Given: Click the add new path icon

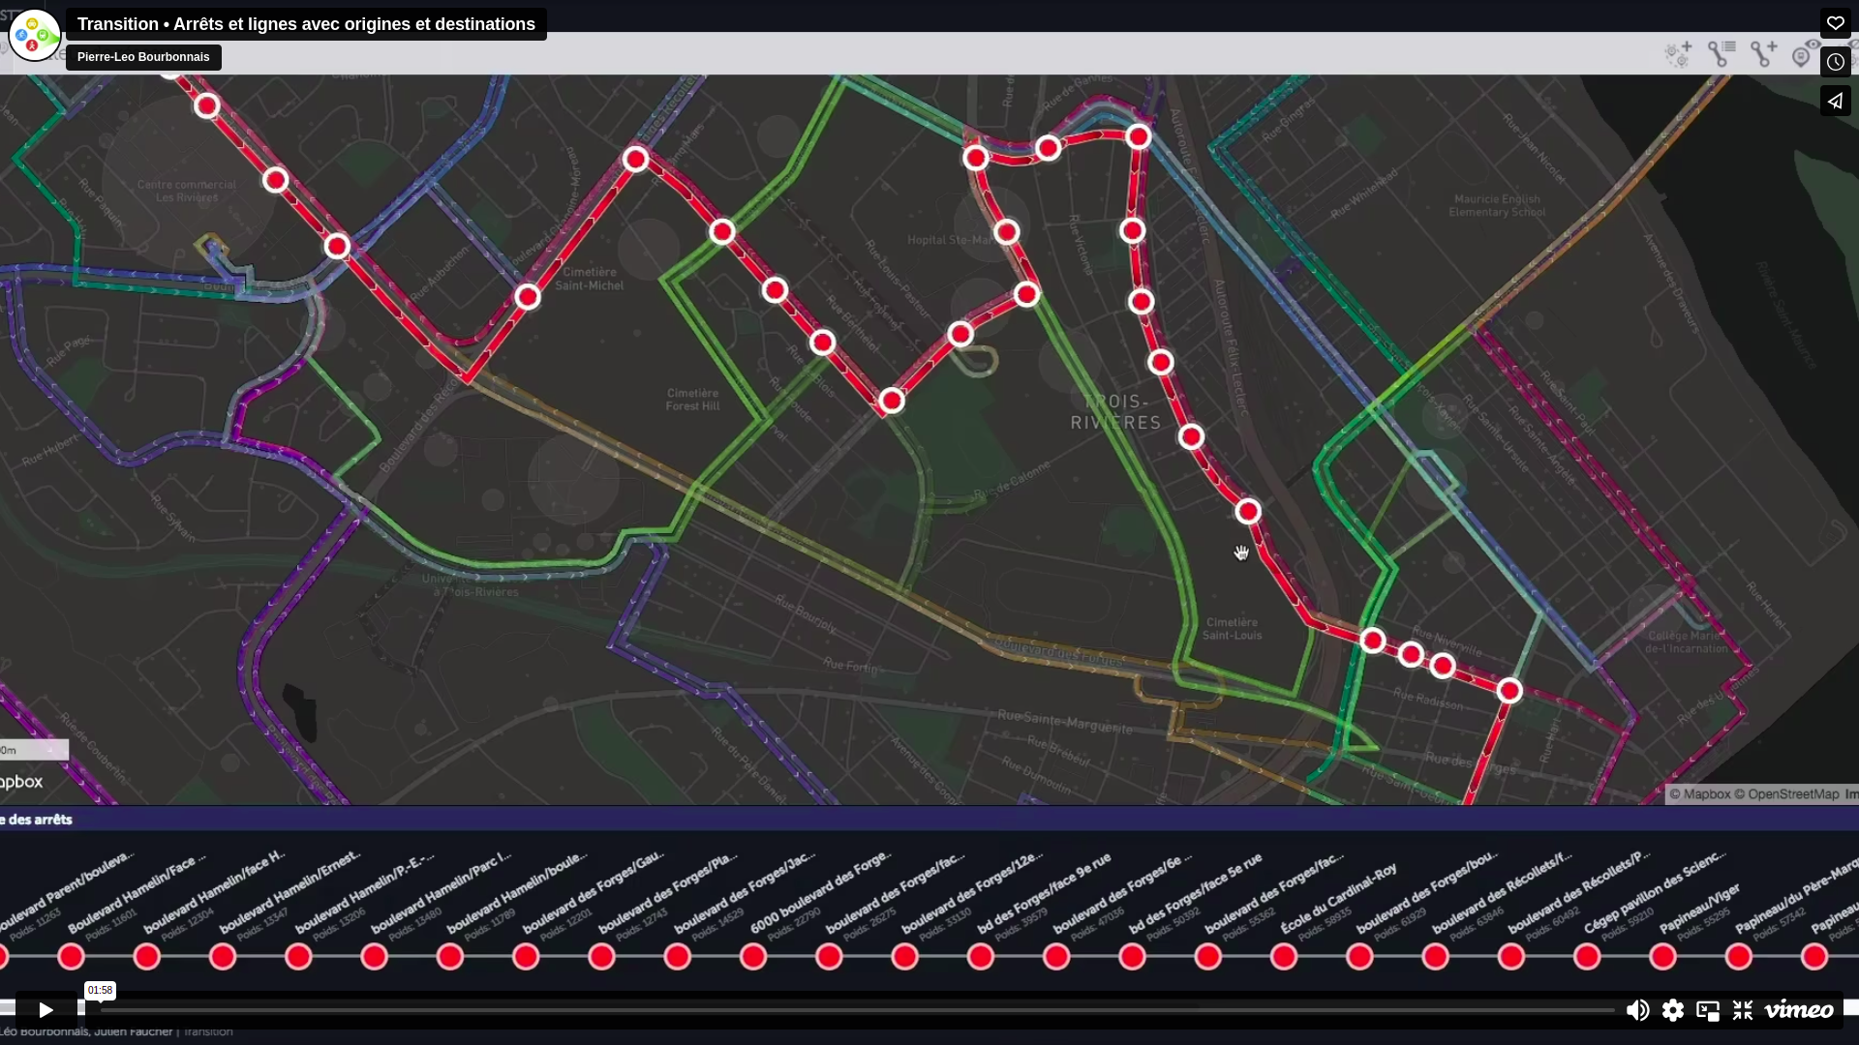Looking at the screenshot, I should pos(1764,54).
